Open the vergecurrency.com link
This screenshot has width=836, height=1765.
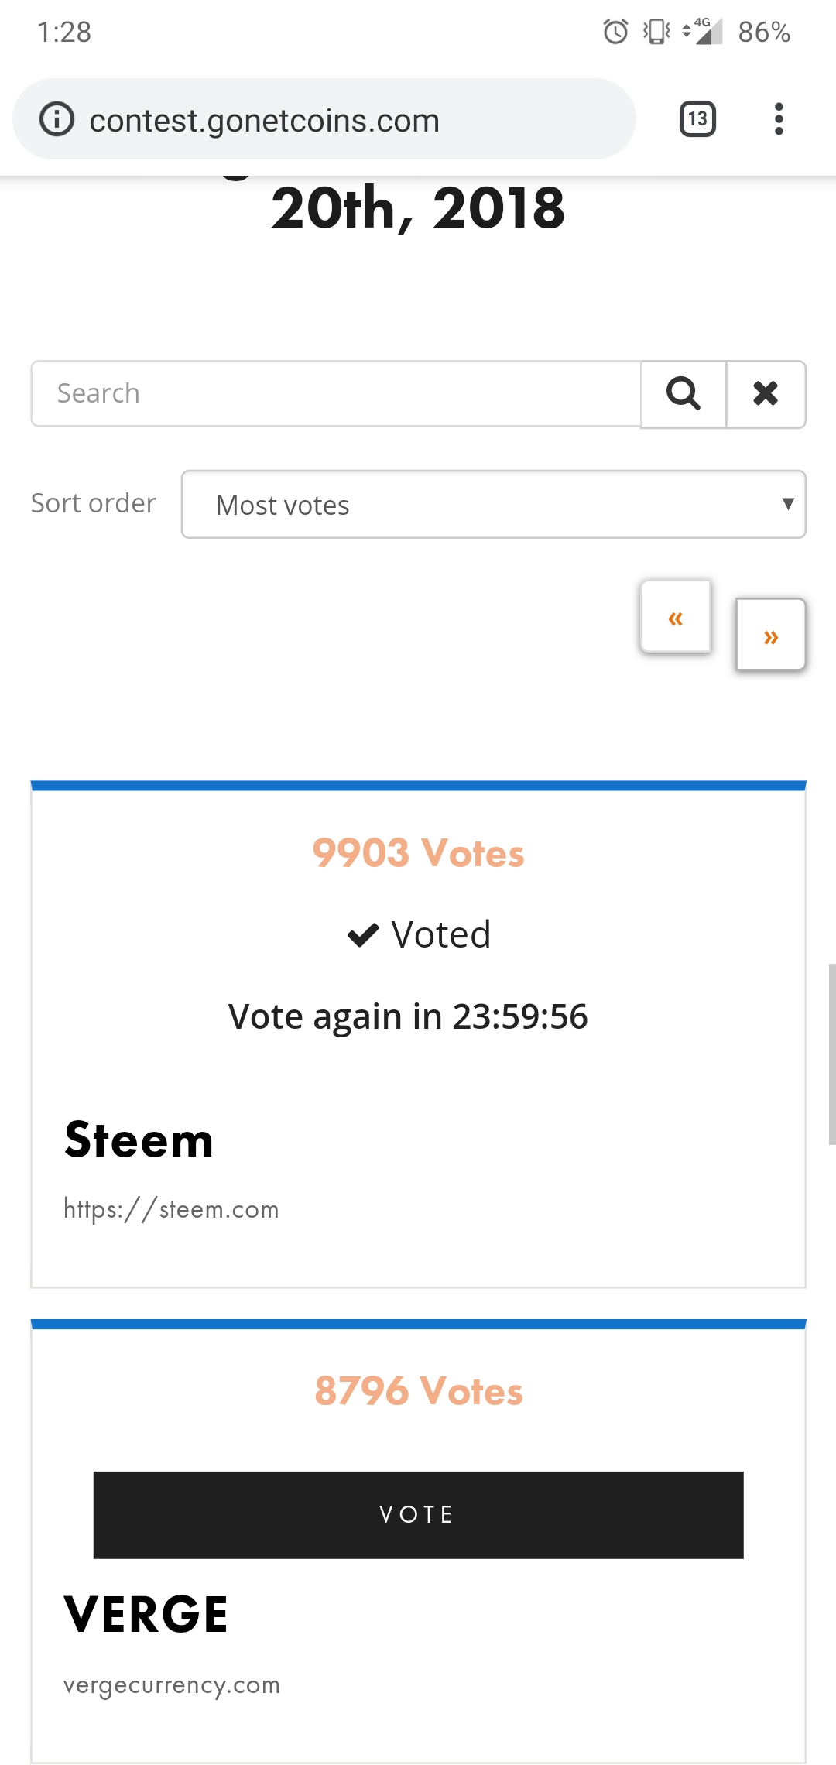172,1684
